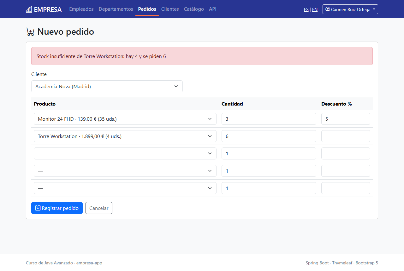Click the footer text Spring Boot · Thymeleaf · Bootstrap 5
This screenshot has height=271, width=404.
pyautogui.click(x=342, y=263)
